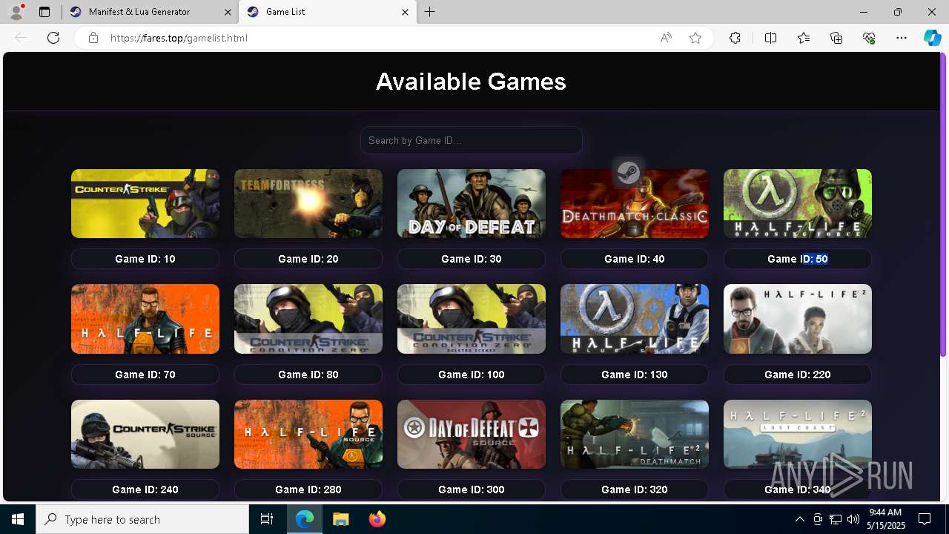Go back to previous page
Image resolution: width=949 pixels, height=534 pixels.
point(21,38)
